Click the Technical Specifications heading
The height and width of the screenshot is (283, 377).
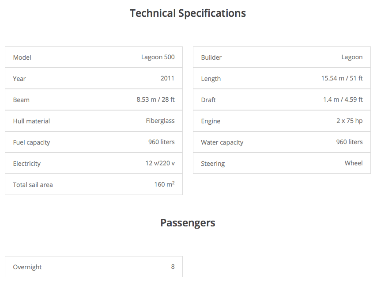tap(188, 13)
